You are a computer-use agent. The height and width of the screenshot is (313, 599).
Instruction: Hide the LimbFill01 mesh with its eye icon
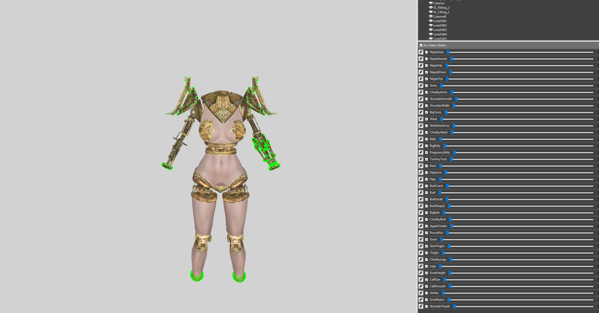431,21
